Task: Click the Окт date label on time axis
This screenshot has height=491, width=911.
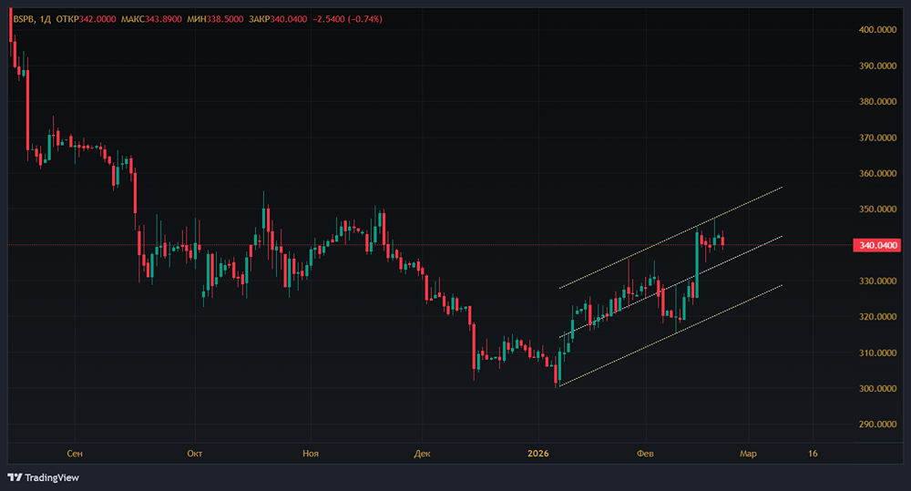Action: (195, 454)
